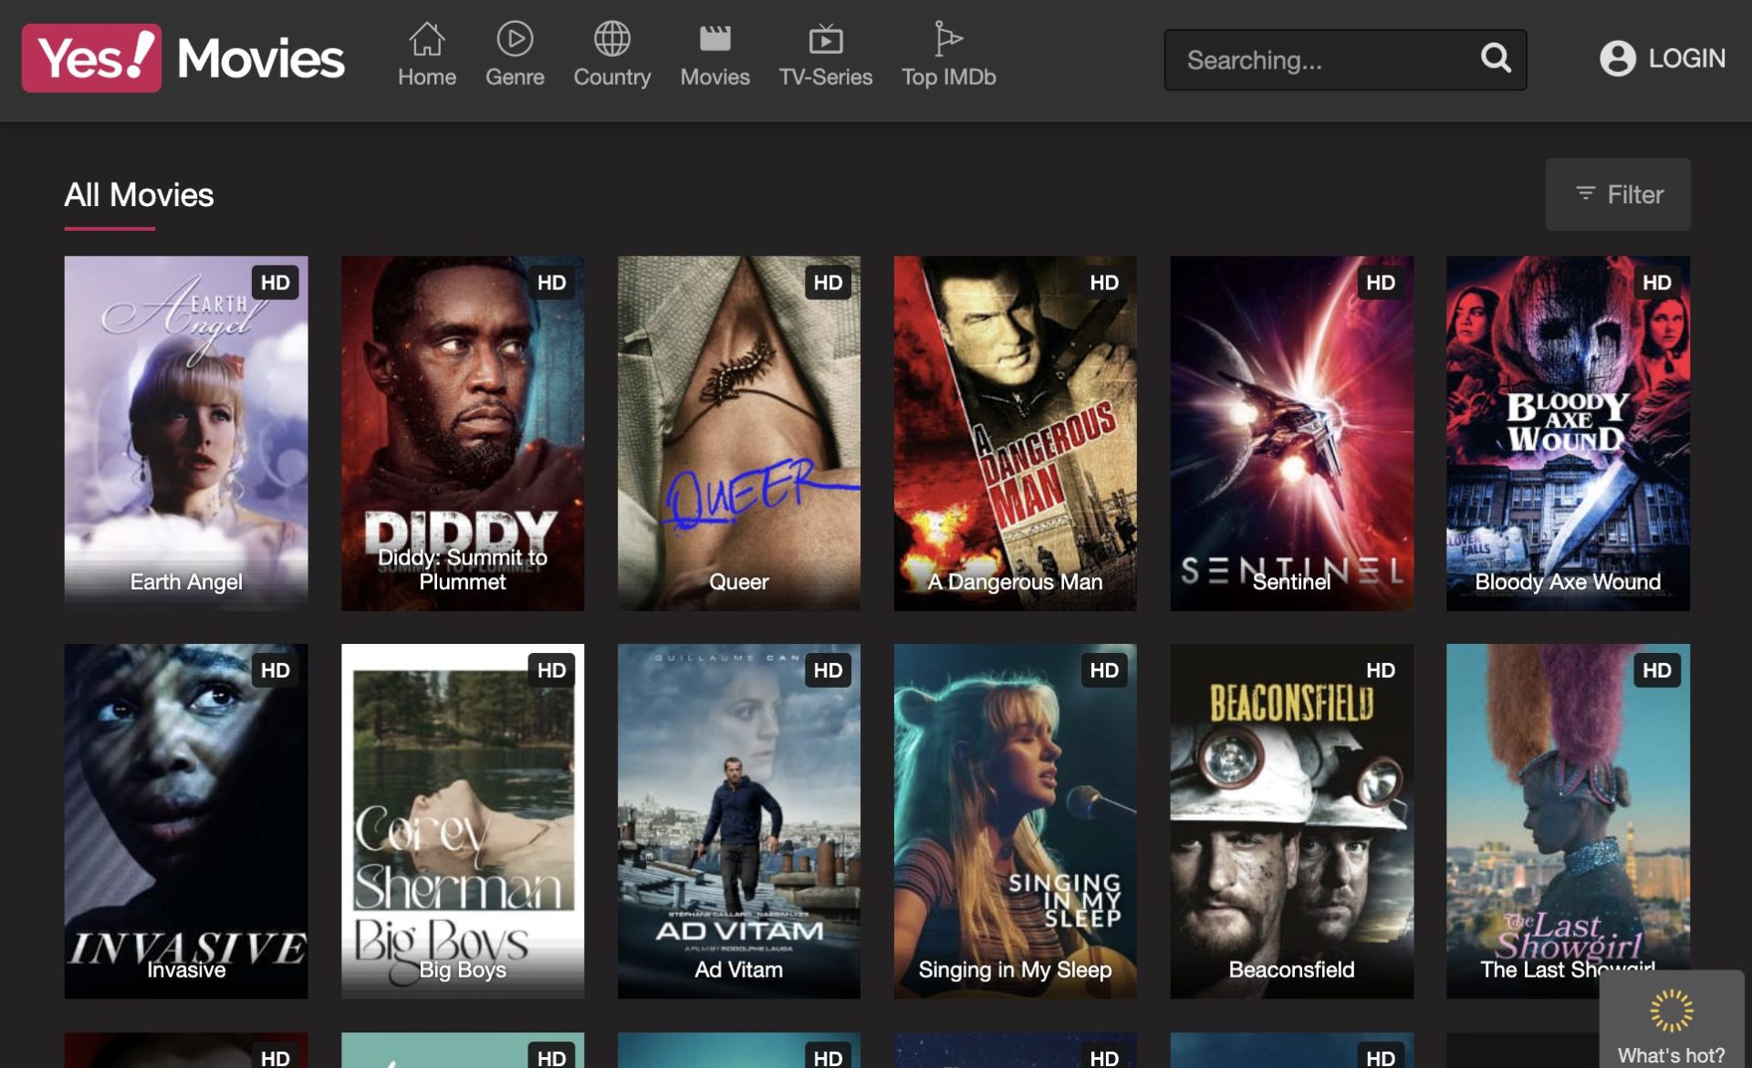Viewport: 1752px width, 1068px height.
Task: Open the Movies menu label
Action: pos(714,78)
